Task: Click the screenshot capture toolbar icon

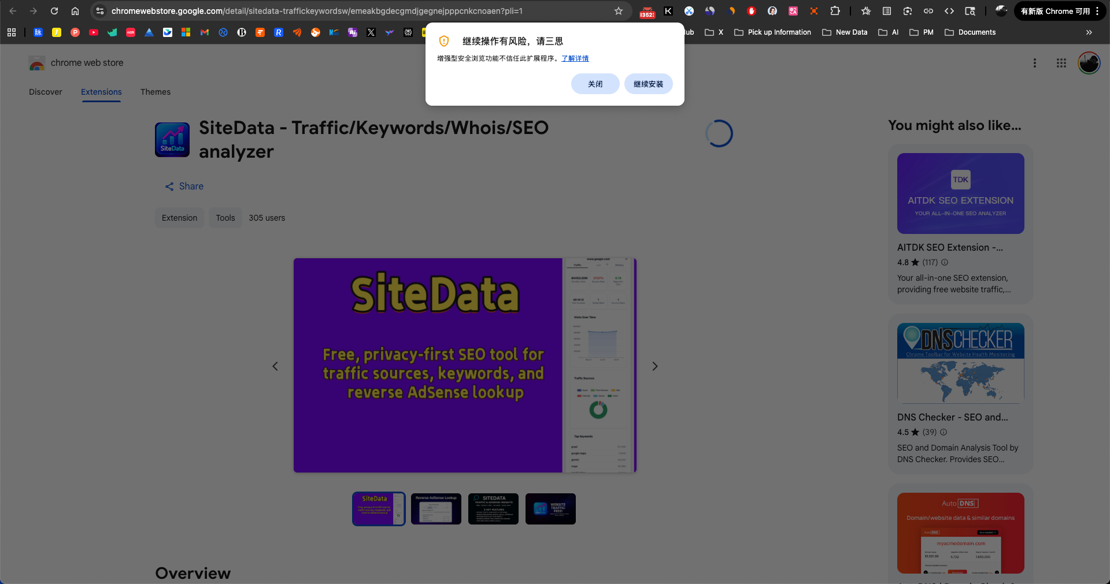Action: click(908, 11)
